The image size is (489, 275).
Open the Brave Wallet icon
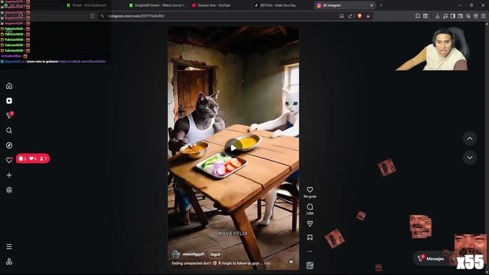click(x=460, y=16)
